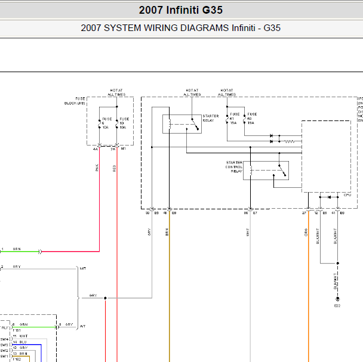Click the Fuse 10 10A symbol
The image size is (363, 362).
point(116,124)
